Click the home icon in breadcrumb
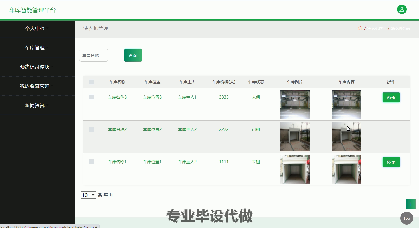Screen dimensions: 419x228 (x=360, y=28)
